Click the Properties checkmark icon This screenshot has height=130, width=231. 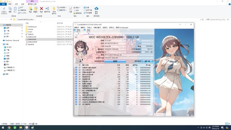(x=70, y=9)
